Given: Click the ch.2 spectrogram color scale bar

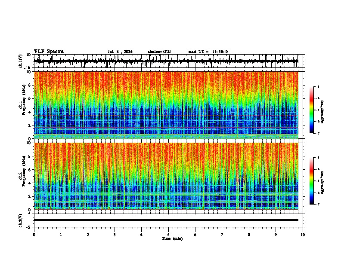Looking at the screenshot, I should pos(311,181).
